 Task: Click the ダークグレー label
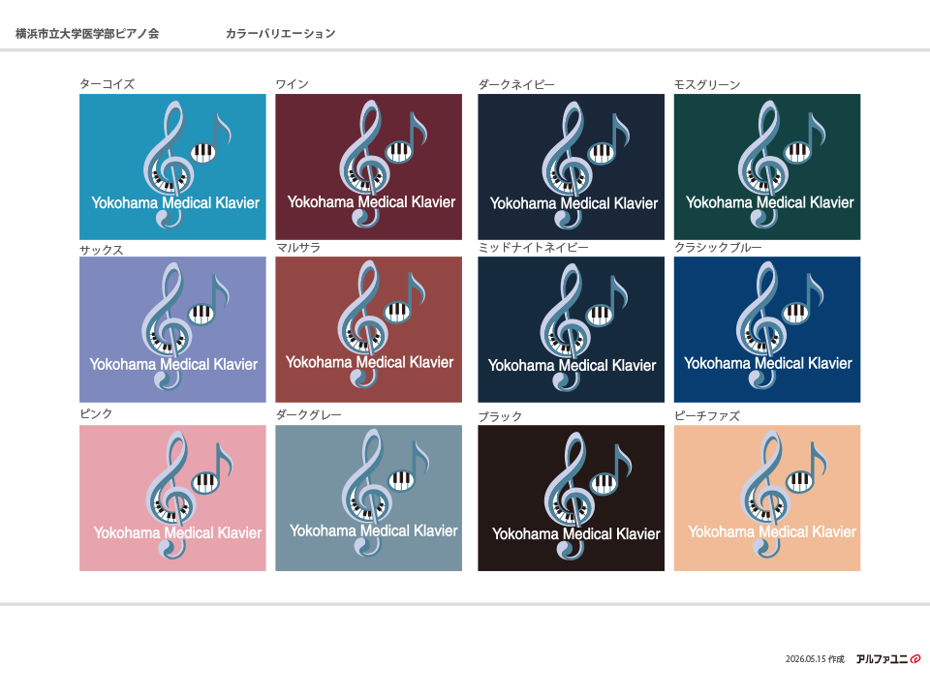coord(309,415)
